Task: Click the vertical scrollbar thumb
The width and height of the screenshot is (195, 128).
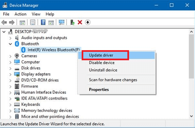Action: 191,57
